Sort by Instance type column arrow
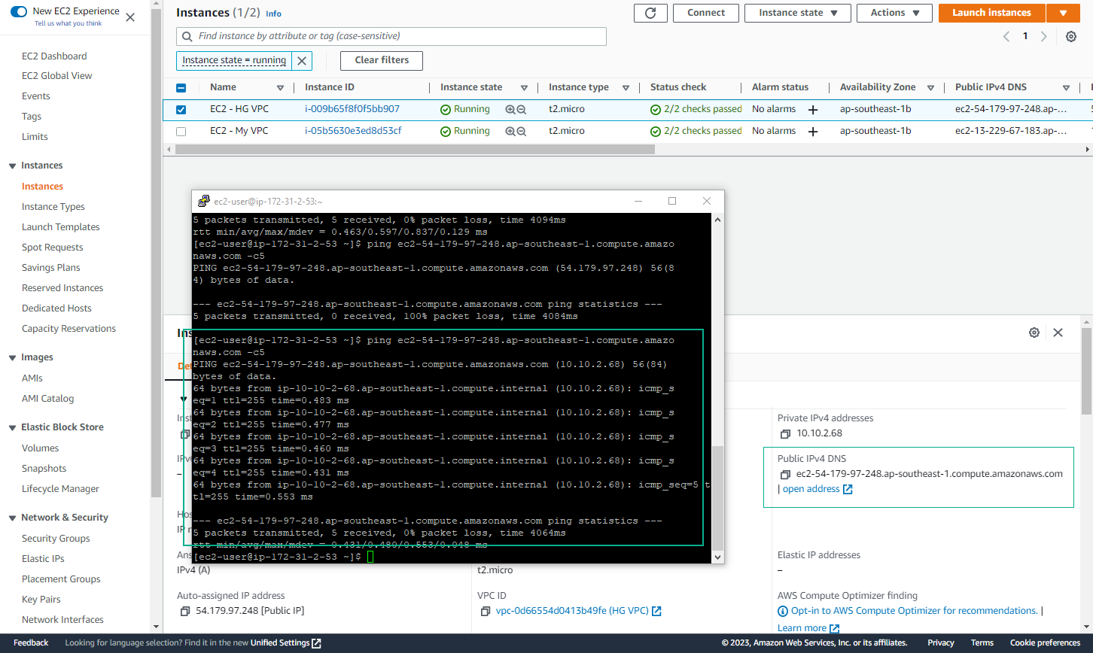Viewport: 1093px width, 653px height. point(626,88)
